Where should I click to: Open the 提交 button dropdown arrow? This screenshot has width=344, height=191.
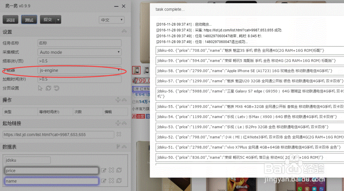point(58,20)
